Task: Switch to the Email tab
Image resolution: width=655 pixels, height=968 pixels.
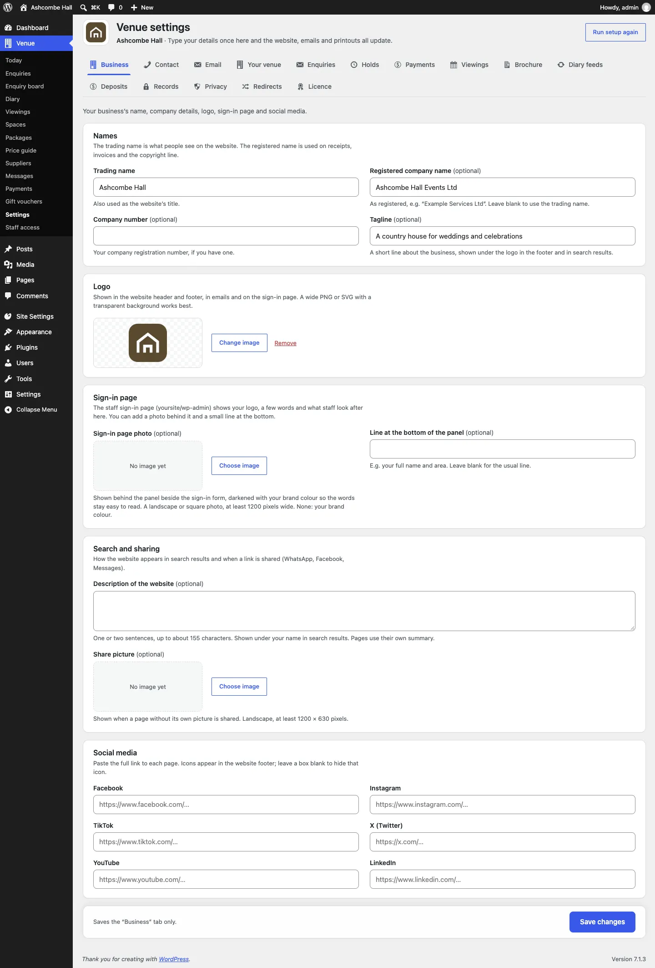Action: [x=207, y=65]
